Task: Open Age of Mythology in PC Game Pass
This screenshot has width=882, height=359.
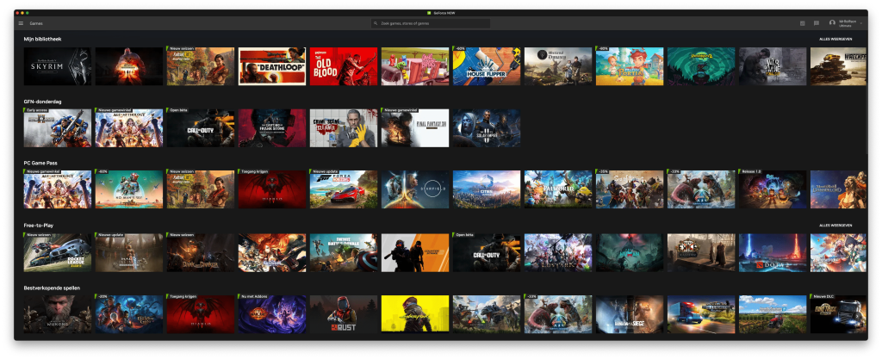Action: pyautogui.click(x=58, y=190)
